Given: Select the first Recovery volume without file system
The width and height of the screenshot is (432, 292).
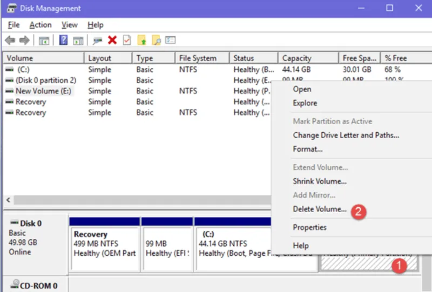Looking at the screenshot, I should (x=137, y=101).
